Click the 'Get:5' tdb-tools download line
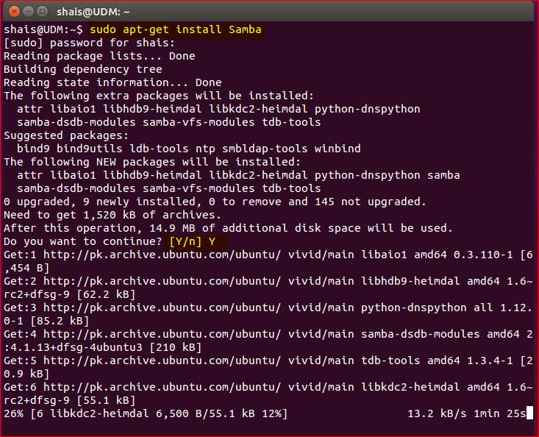Viewport: 539px width, 437px height. 268,360
